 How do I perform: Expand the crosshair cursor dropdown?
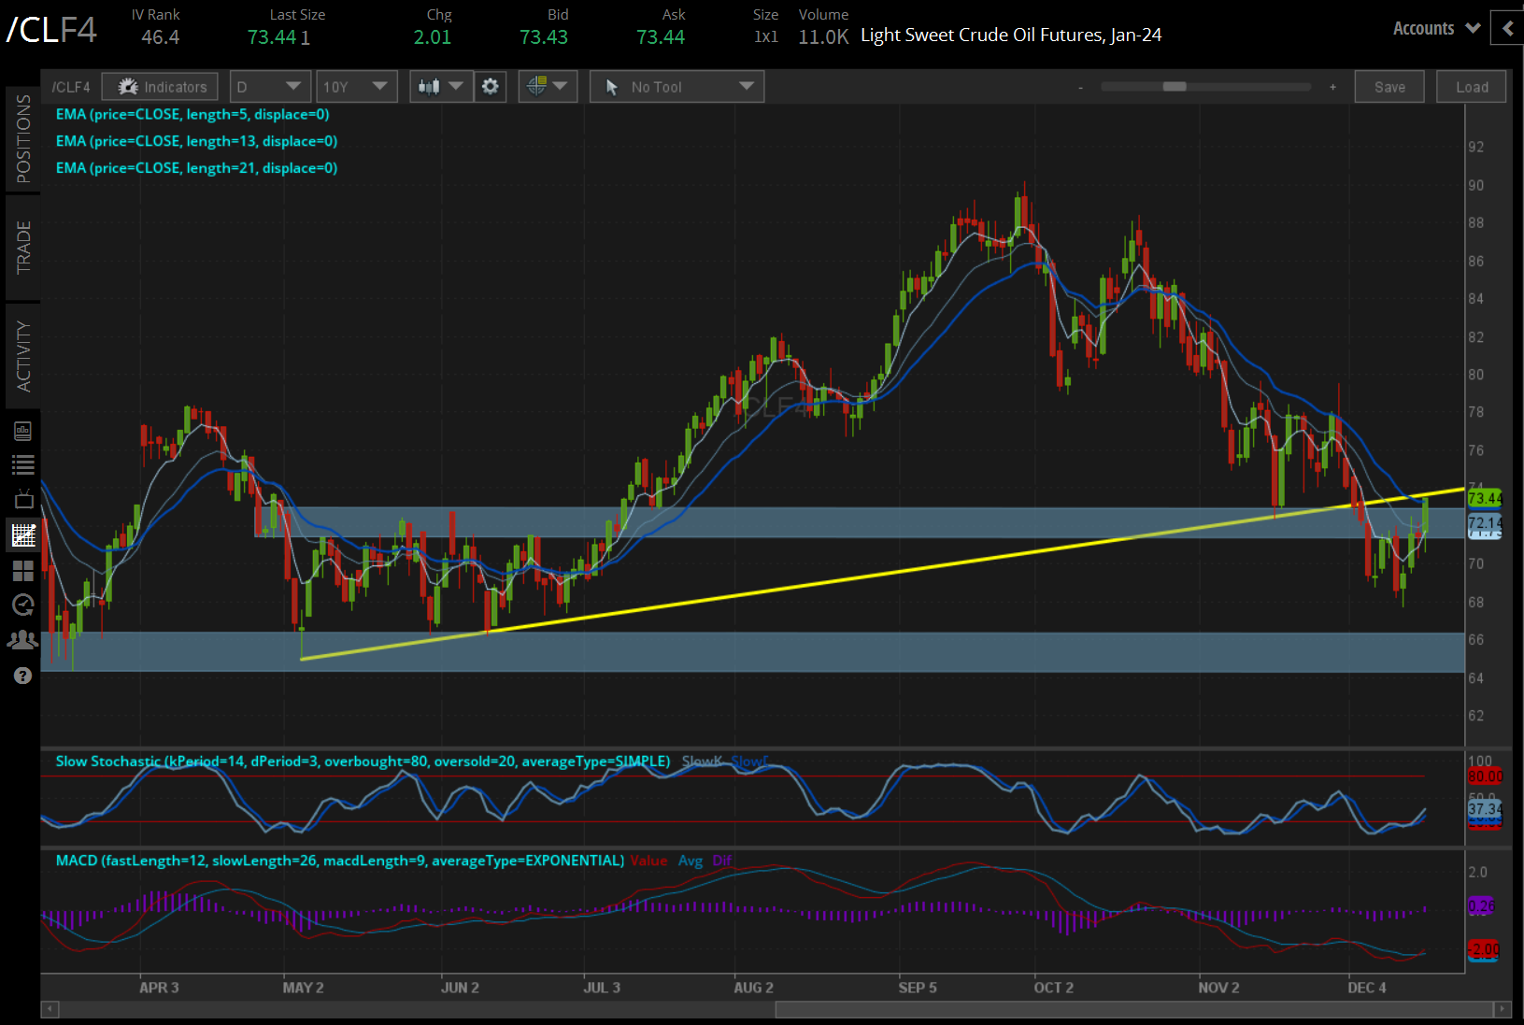tap(547, 87)
